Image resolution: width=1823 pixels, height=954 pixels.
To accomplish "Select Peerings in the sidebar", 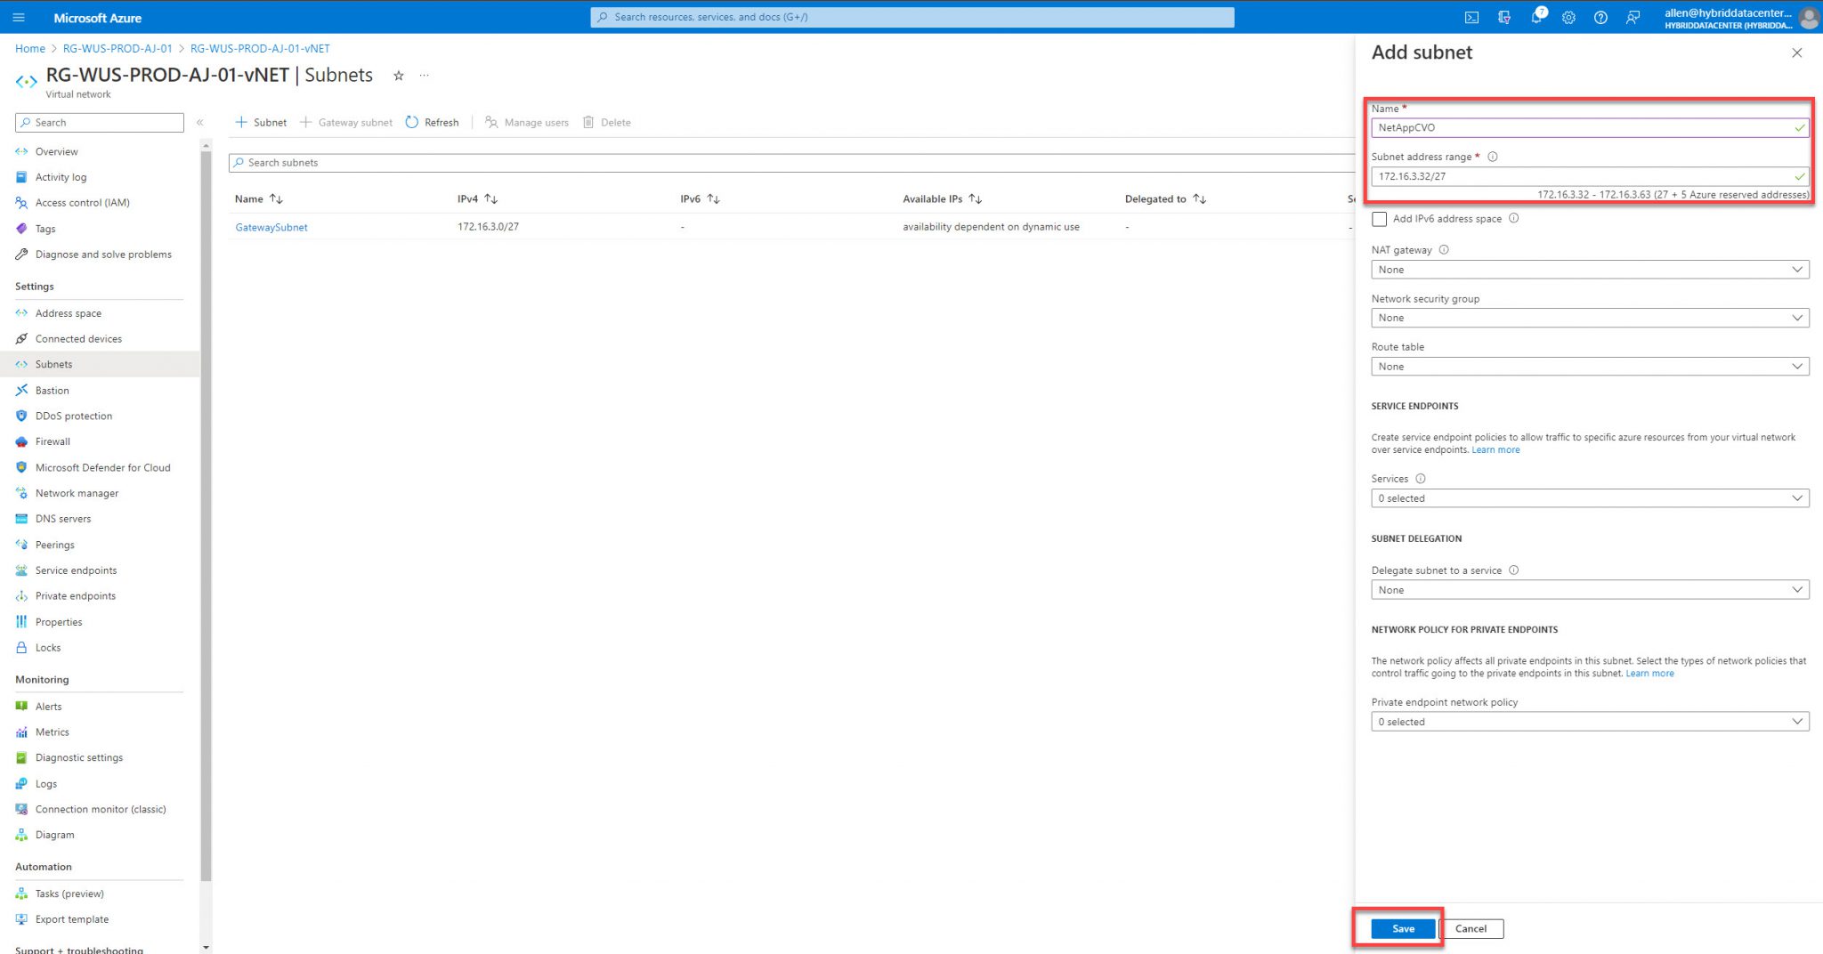I will (54, 544).
